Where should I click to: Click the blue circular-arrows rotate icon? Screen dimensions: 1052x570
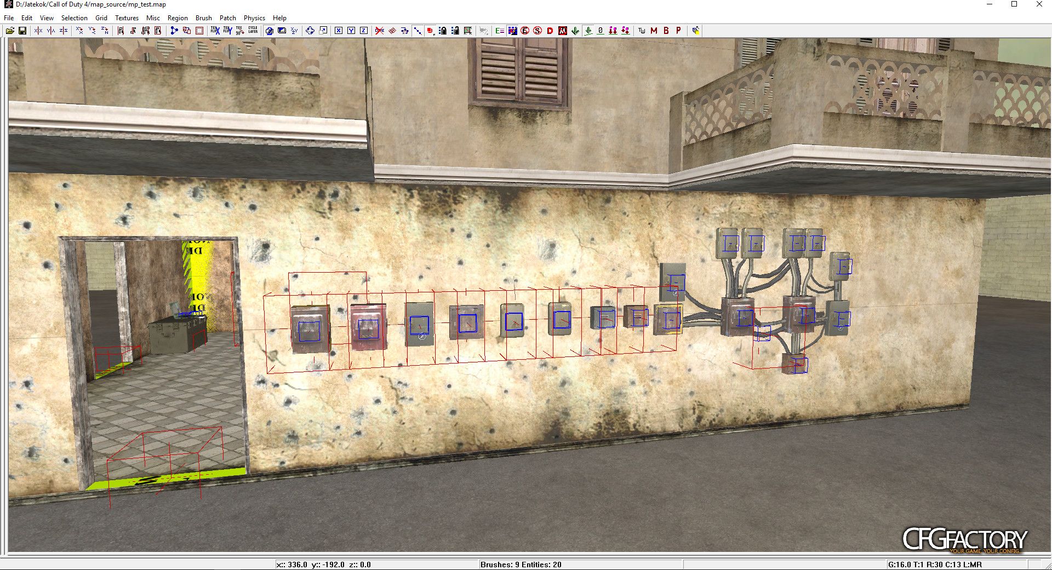pyautogui.click(x=310, y=31)
